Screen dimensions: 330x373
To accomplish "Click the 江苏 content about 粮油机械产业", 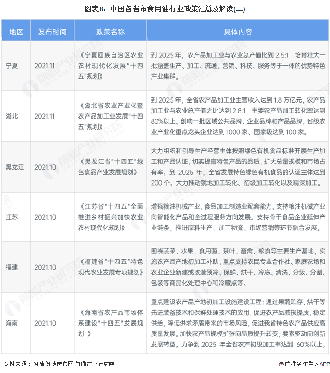I will pos(238,217).
